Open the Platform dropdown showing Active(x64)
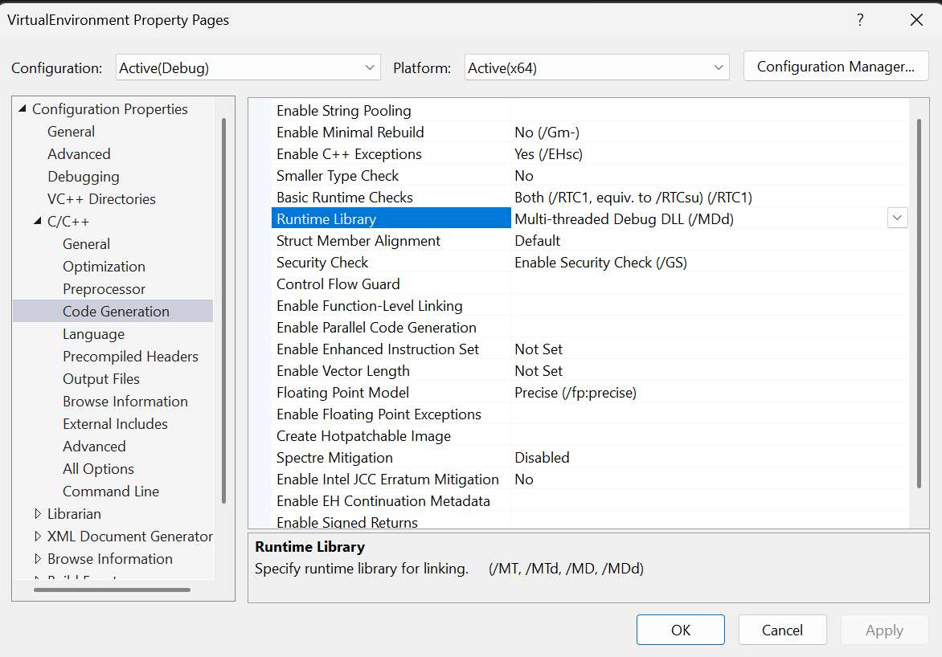 pyautogui.click(x=596, y=67)
